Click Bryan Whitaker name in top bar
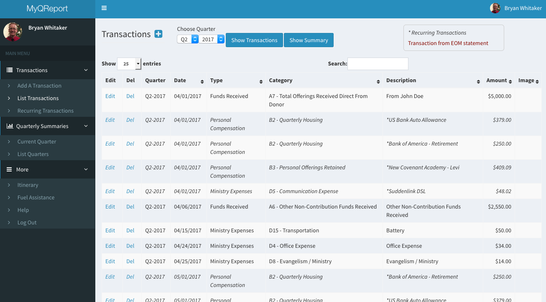 523,8
